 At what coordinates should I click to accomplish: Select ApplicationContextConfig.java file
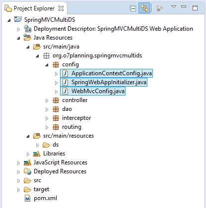tap(107, 73)
